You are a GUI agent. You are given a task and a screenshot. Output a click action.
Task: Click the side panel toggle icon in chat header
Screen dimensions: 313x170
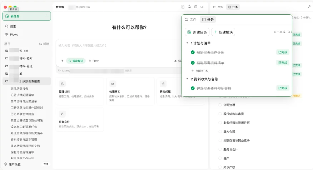(x=202, y=7)
